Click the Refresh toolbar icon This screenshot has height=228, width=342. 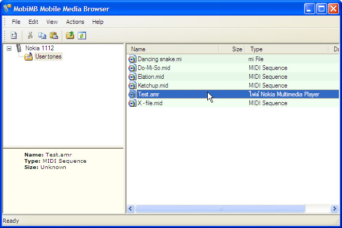tap(82, 36)
